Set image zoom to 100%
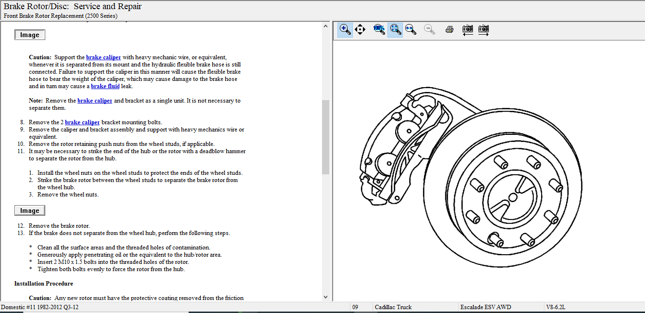The width and height of the screenshot is (645, 313). [379, 29]
